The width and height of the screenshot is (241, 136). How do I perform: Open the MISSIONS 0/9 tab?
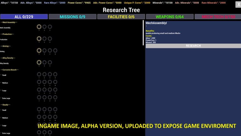(x=72, y=17)
